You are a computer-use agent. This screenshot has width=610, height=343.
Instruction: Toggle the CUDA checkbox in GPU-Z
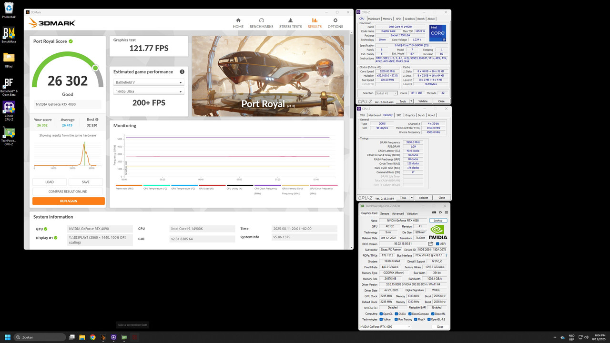coord(396,313)
